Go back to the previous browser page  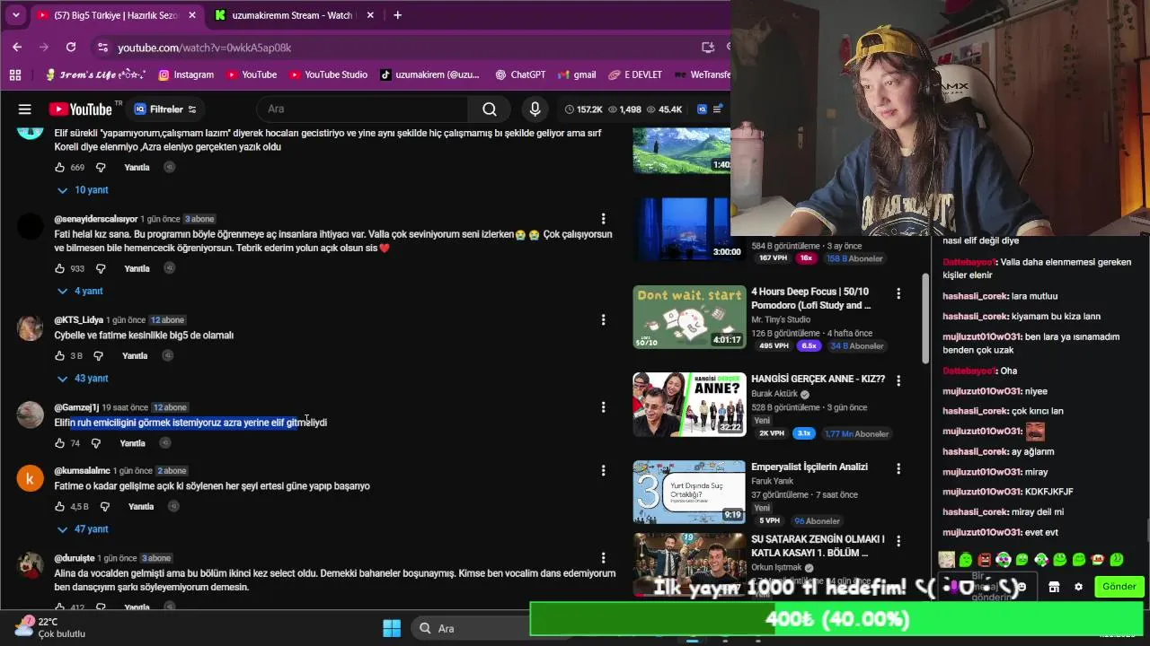pyautogui.click(x=17, y=47)
